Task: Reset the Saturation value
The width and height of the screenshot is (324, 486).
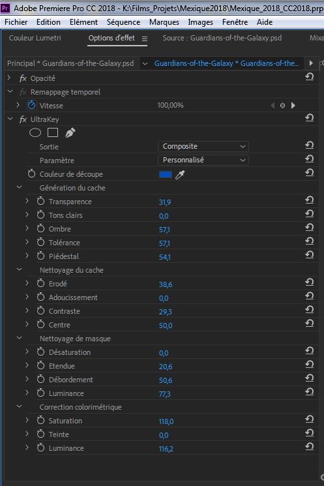Action: click(x=310, y=419)
